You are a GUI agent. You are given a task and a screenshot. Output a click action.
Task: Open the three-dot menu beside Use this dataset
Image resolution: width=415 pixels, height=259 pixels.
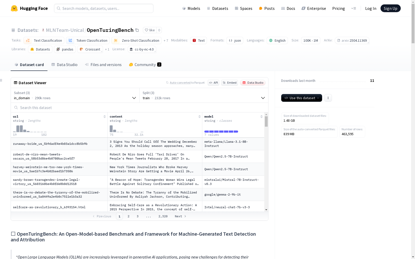(x=328, y=98)
